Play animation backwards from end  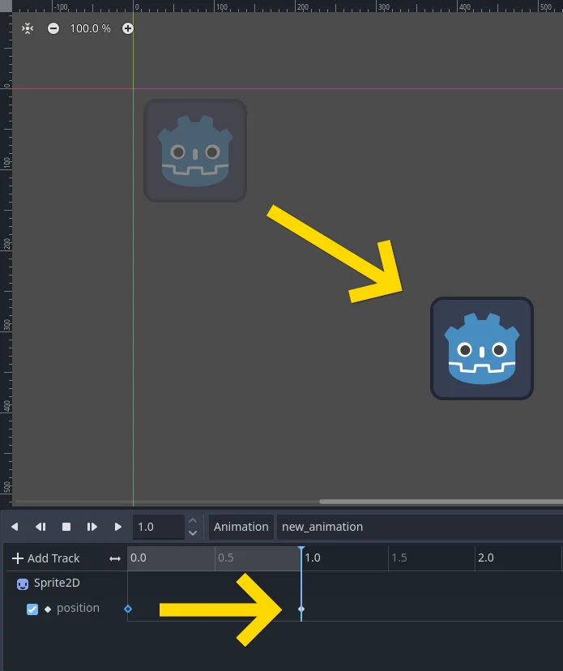click(x=15, y=527)
